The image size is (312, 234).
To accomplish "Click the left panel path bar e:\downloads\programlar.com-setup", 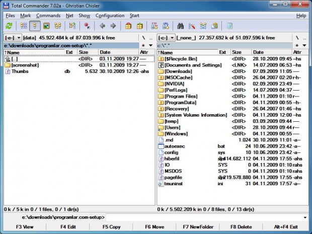I will [71, 46].
